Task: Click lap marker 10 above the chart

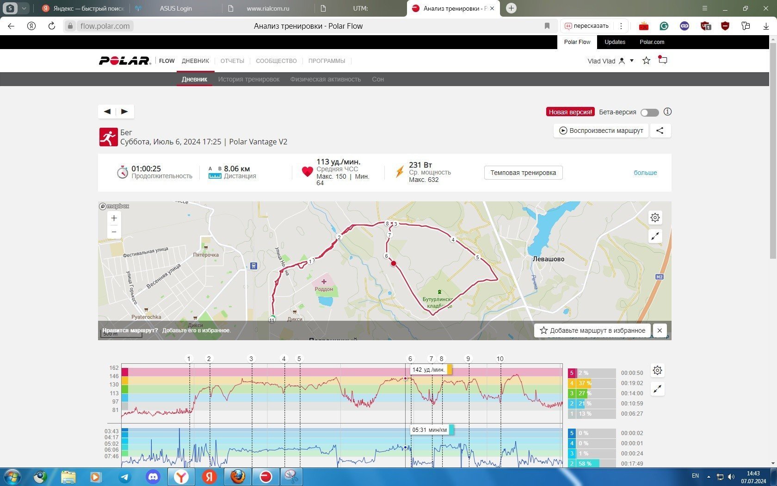Action: pyautogui.click(x=500, y=359)
